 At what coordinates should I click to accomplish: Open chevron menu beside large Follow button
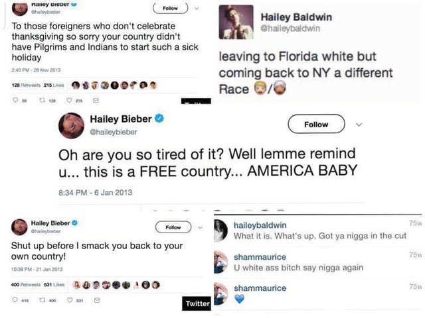[359, 125]
